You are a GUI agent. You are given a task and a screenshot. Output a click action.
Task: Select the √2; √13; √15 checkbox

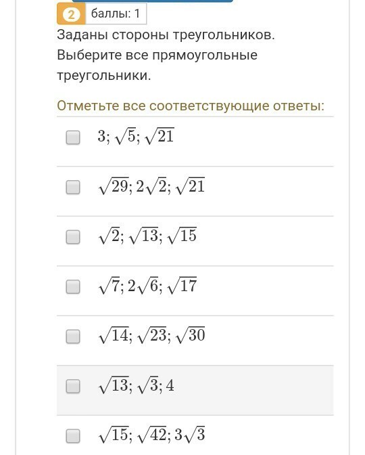(x=73, y=237)
